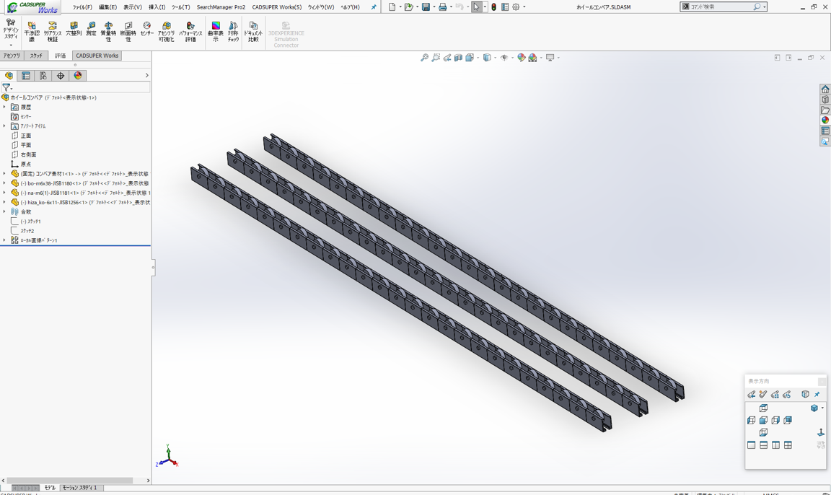Open the 編集(E) menu

tap(107, 7)
